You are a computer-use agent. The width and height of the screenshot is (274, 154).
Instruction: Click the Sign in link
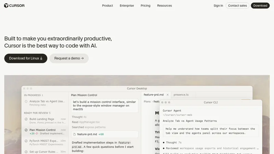click(218, 5)
